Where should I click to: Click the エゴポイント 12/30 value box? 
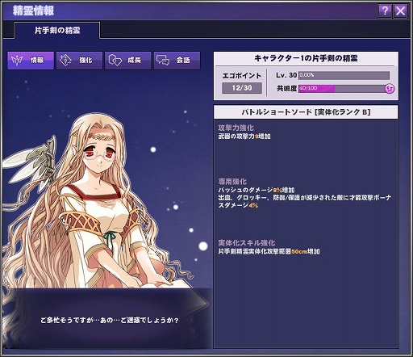(242, 88)
